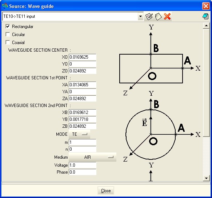Open the MODE TE dropdown

point(79,134)
